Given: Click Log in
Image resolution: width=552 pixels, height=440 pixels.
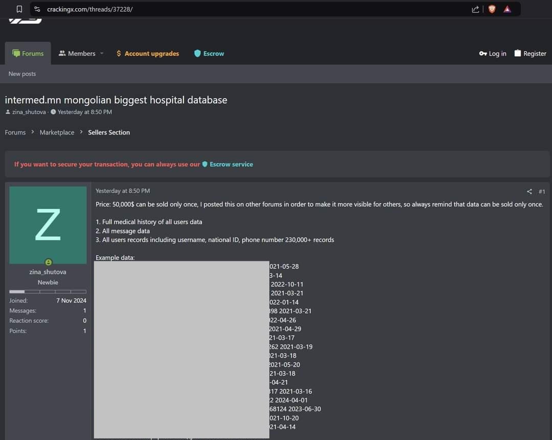Looking at the screenshot, I should [x=493, y=54].
